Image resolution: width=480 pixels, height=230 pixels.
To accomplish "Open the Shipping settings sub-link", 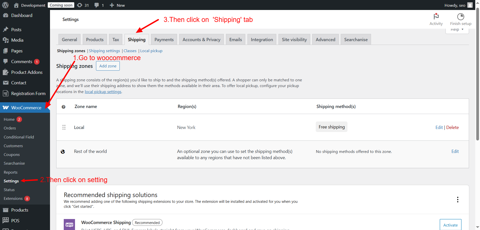I will 104,51.
